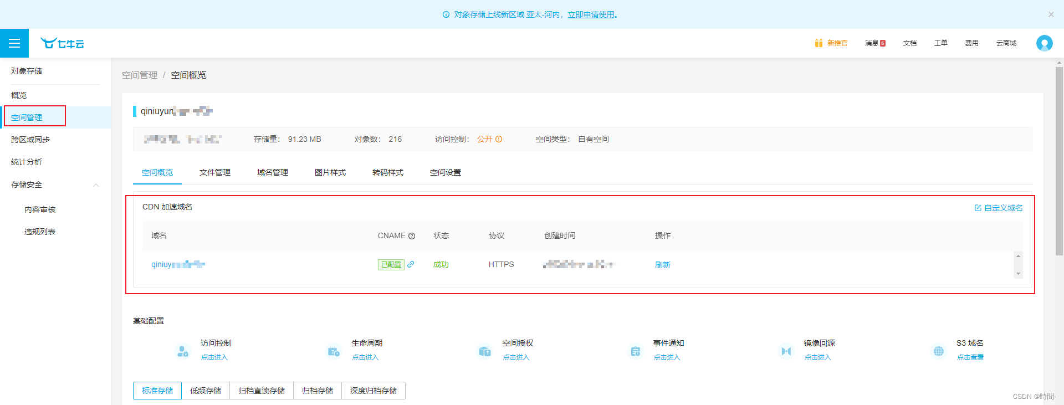Select the 归档存储 storage type

318,391
